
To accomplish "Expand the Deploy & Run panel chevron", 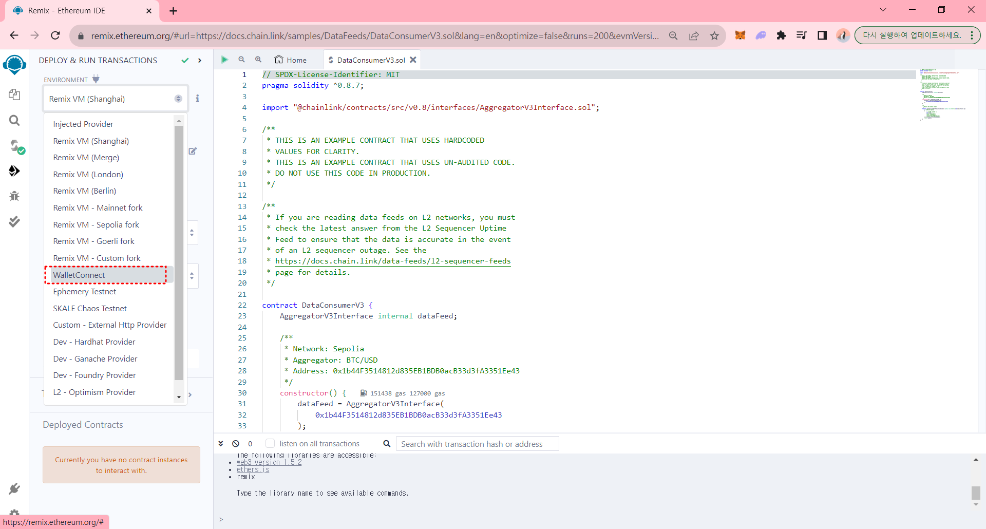I will click(x=200, y=61).
